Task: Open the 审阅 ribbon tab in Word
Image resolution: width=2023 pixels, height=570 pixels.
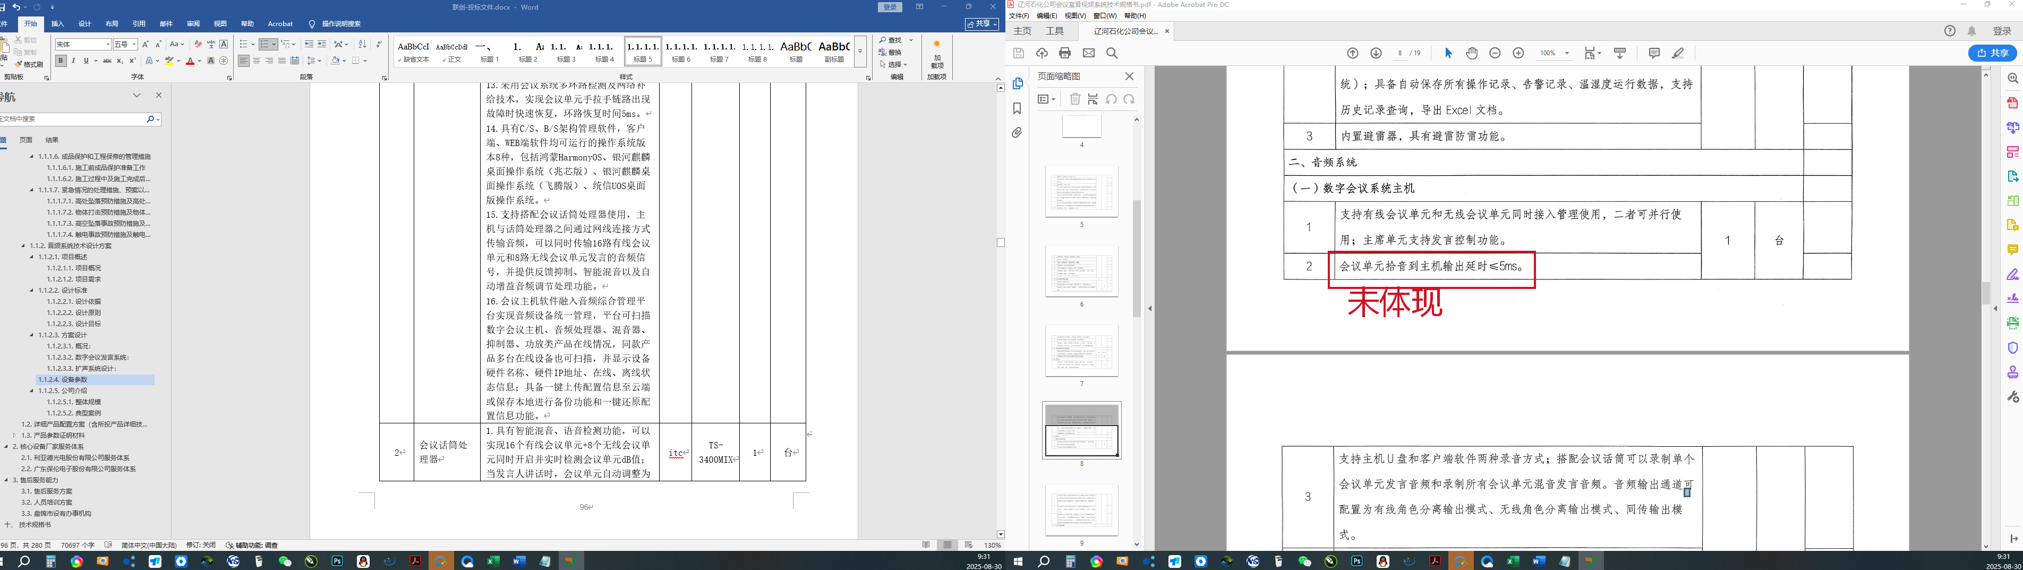Action: (193, 23)
